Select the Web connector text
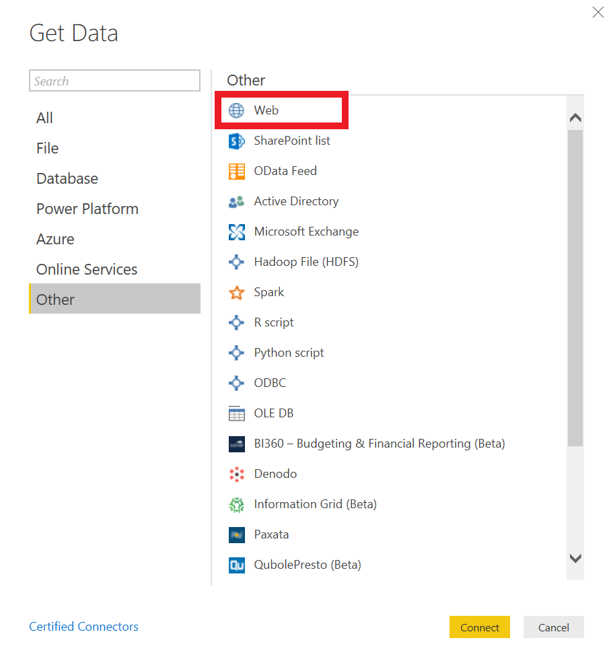Screen dimensions: 611x665 point(266,110)
